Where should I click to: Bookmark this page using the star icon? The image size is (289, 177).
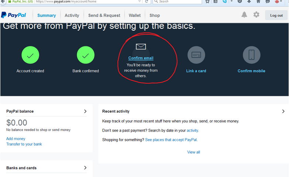pos(207,2)
